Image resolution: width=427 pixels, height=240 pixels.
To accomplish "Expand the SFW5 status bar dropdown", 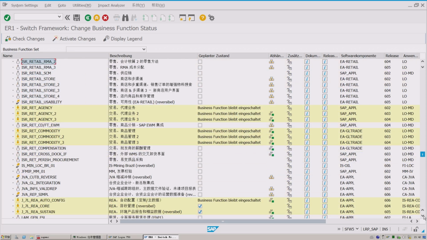I will (x=357, y=229).
